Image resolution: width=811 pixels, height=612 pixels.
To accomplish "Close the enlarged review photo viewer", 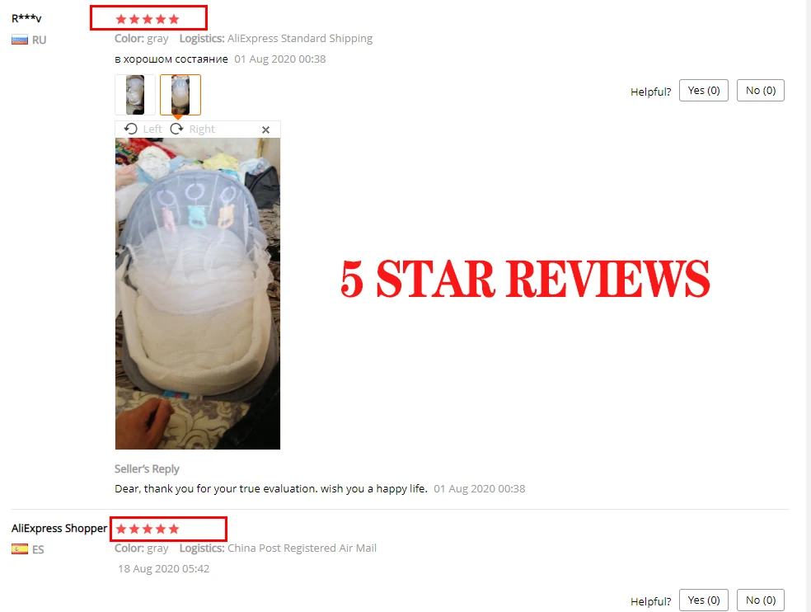I will (266, 130).
